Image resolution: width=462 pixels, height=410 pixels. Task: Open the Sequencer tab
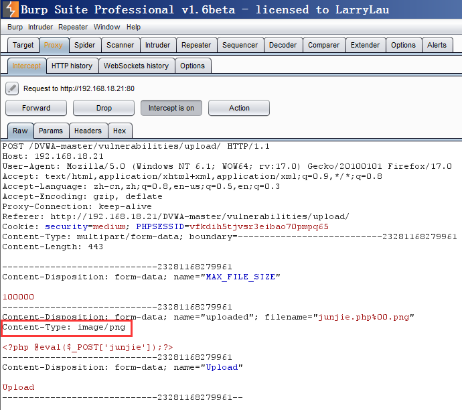coord(240,45)
